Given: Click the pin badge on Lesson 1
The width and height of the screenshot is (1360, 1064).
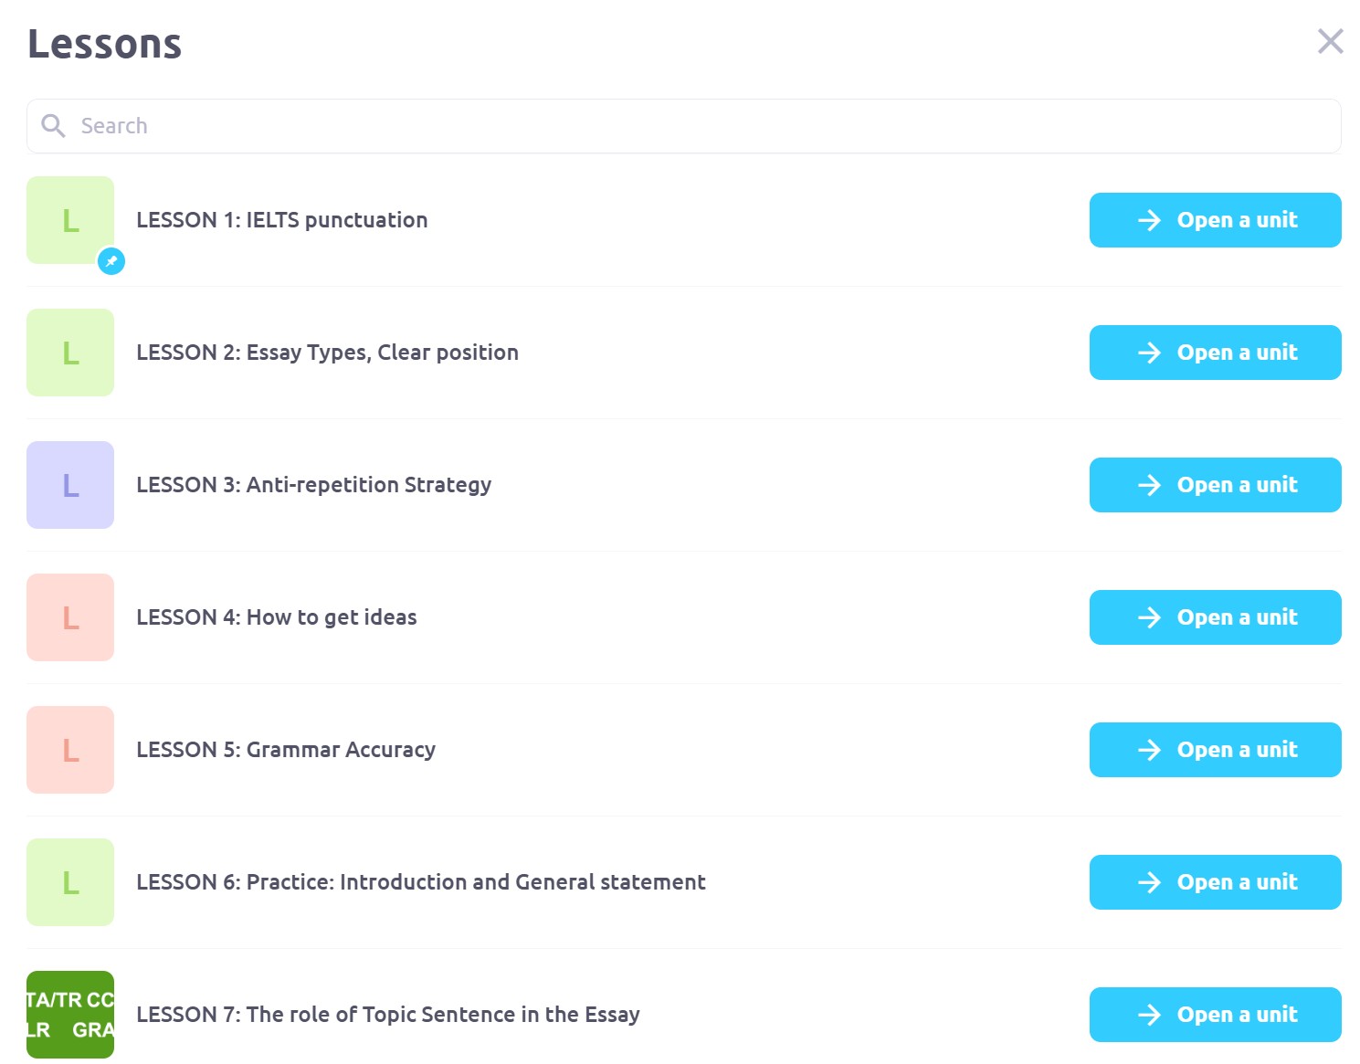Looking at the screenshot, I should [111, 261].
